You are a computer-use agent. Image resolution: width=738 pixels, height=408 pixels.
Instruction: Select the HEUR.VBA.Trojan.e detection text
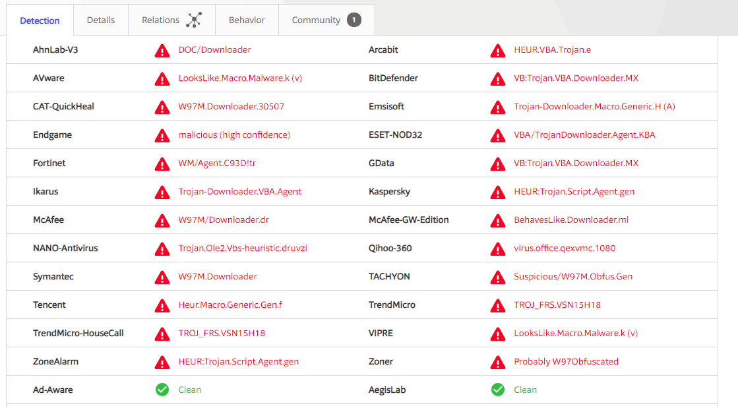point(552,49)
